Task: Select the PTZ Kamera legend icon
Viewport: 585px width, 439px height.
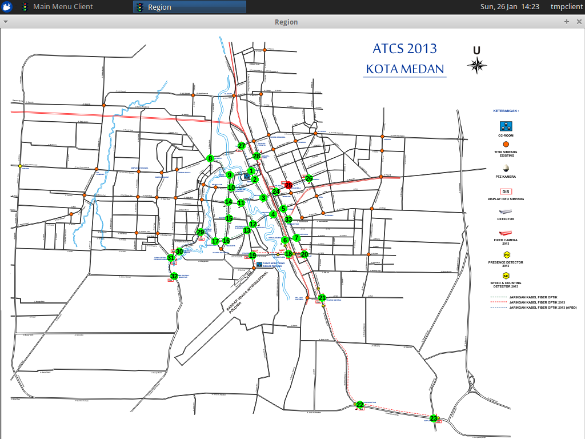Action: coord(506,169)
